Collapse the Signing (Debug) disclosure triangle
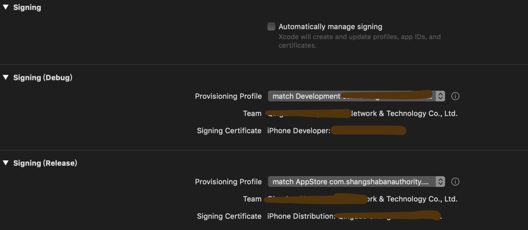 (6, 77)
